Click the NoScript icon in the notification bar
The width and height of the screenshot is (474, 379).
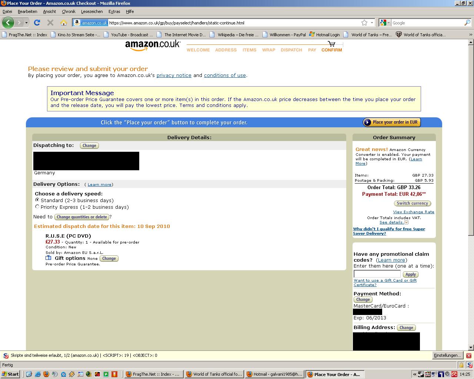(x=6, y=355)
